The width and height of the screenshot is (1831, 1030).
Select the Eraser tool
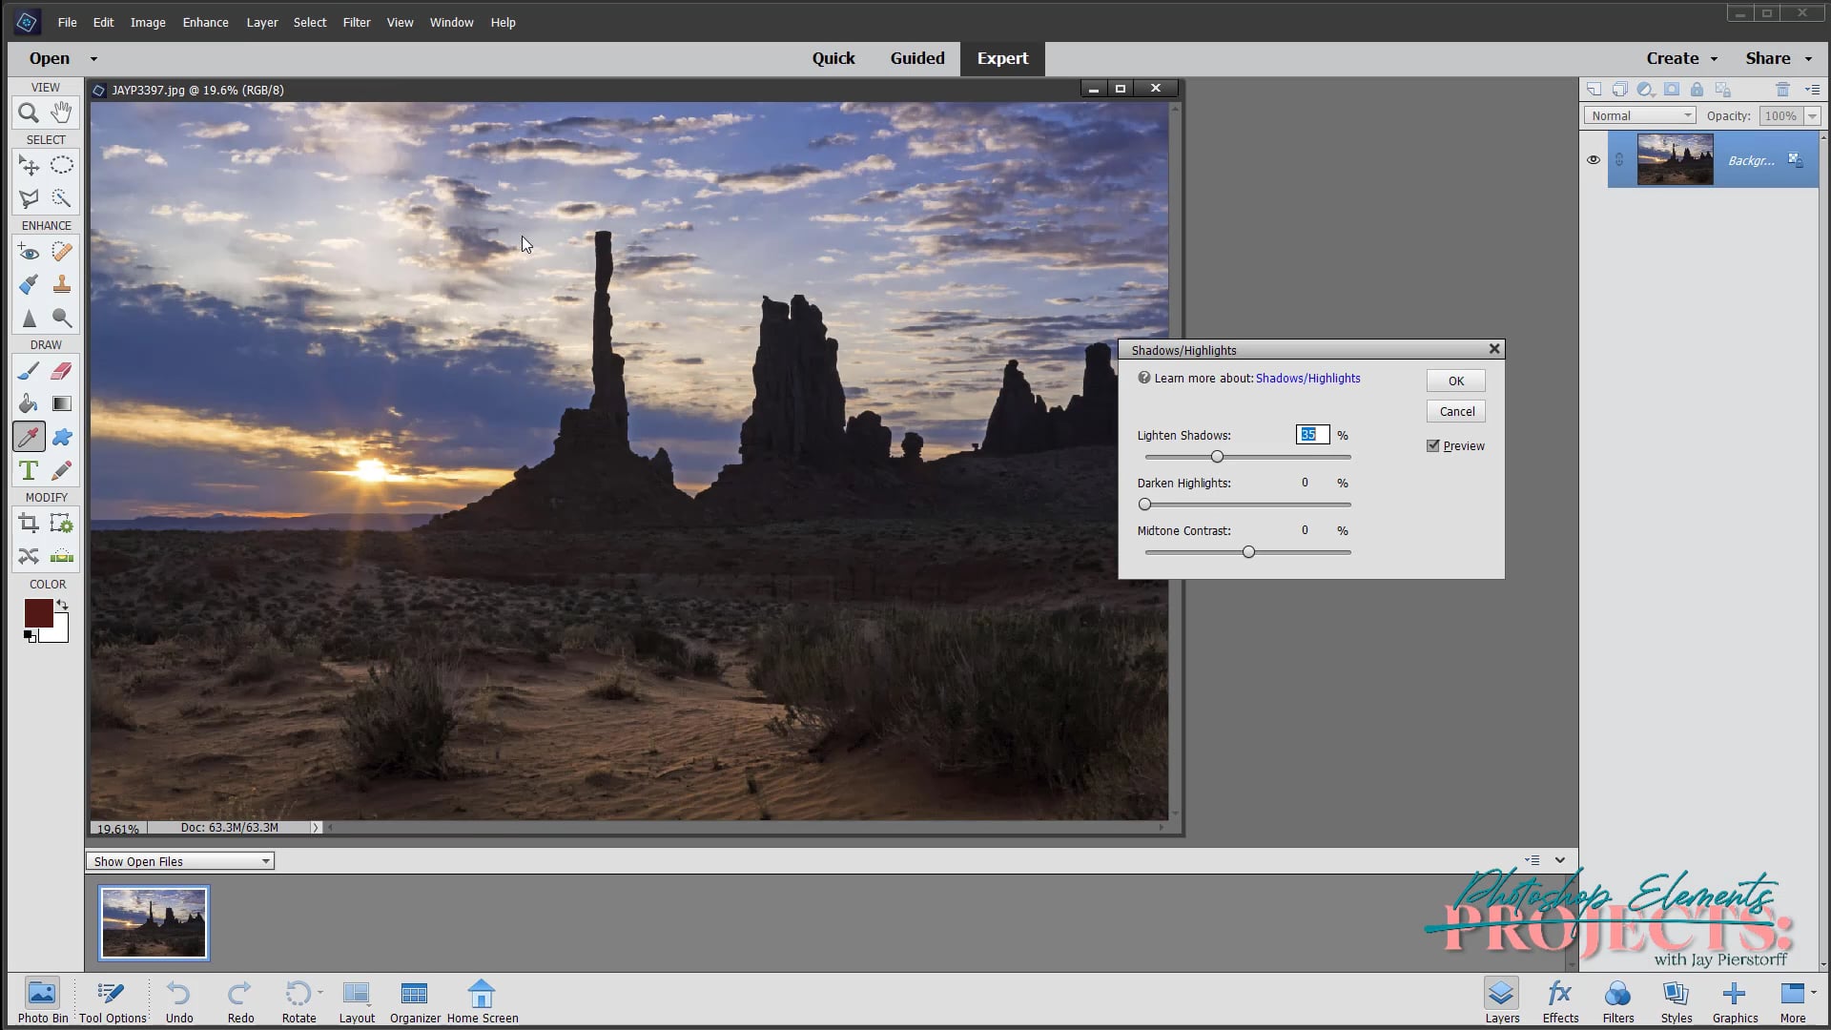pos(61,371)
